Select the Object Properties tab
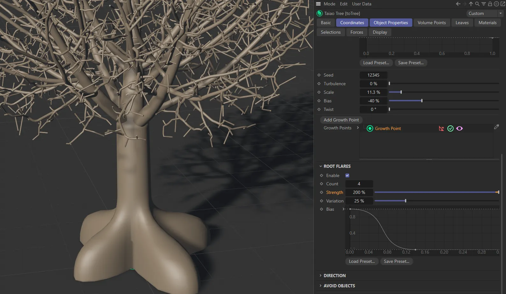This screenshot has width=506, height=294. (391, 23)
